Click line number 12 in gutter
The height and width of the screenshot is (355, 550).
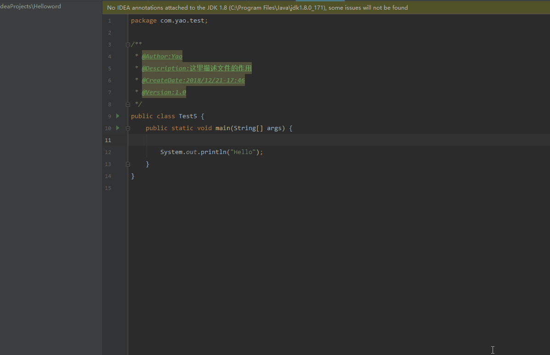coord(108,152)
